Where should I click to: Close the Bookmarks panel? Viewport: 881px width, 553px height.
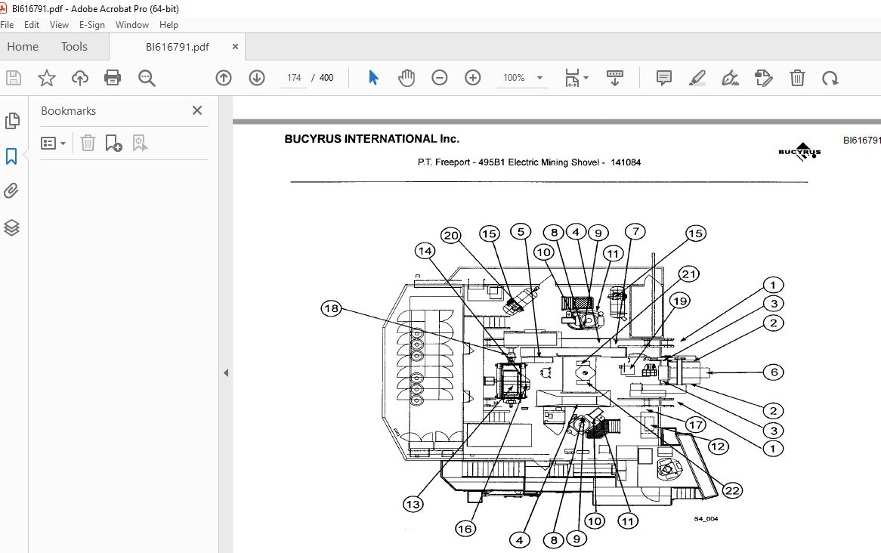[x=197, y=110]
